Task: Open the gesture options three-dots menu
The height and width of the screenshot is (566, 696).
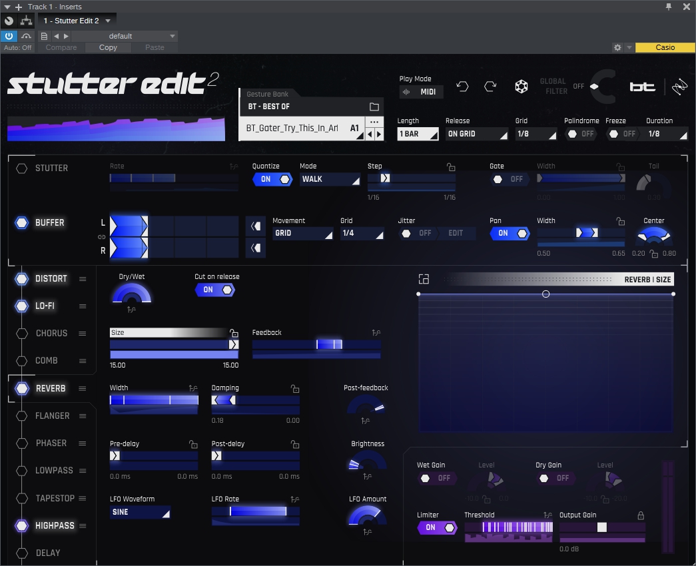Action: 374,122
